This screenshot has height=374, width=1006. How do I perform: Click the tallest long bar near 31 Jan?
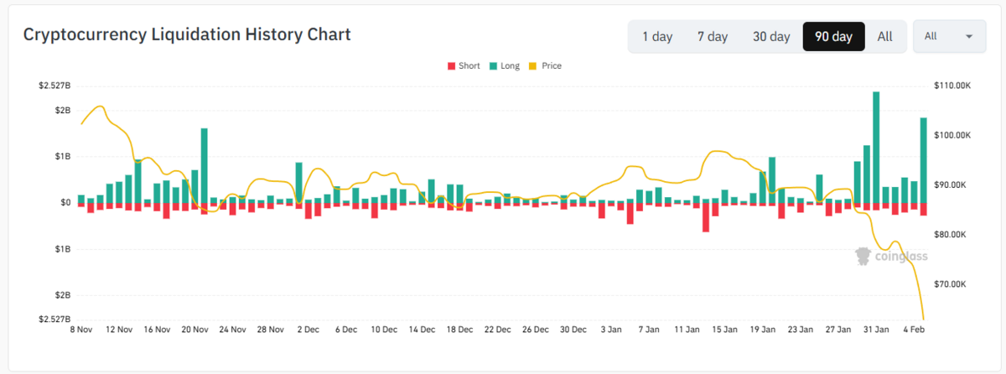tap(876, 147)
